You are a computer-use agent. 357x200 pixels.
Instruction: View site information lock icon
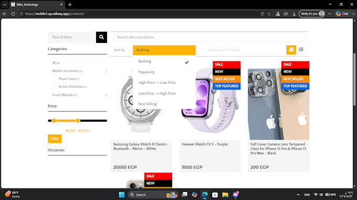click(x=21, y=14)
